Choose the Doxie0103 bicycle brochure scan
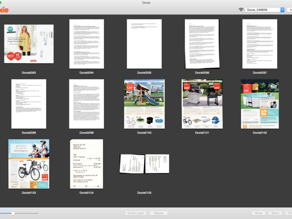The height and width of the screenshot is (219, 292). pos(29,164)
